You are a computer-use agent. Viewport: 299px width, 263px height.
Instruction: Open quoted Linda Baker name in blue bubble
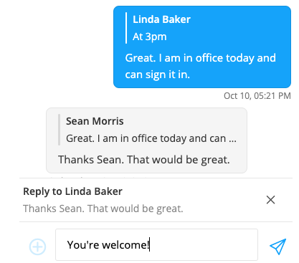pyautogui.click(x=161, y=19)
